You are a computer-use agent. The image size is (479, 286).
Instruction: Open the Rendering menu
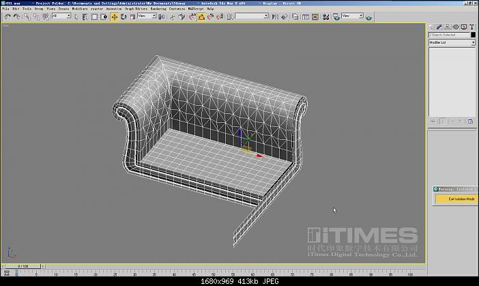(x=158, y=9)
